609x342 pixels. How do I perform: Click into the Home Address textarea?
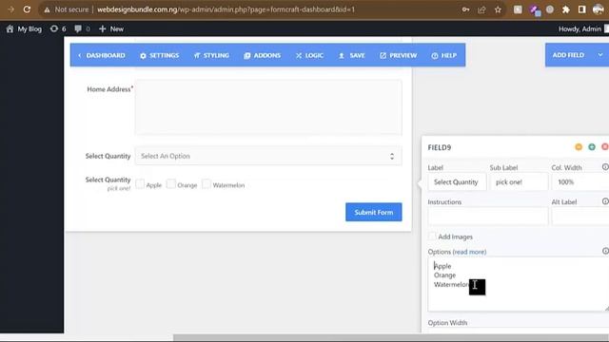pyautogui.click(x=268, y=107)
